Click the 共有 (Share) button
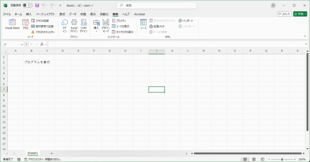The height and width of the screenshot is (162, 310). [300, 14]
